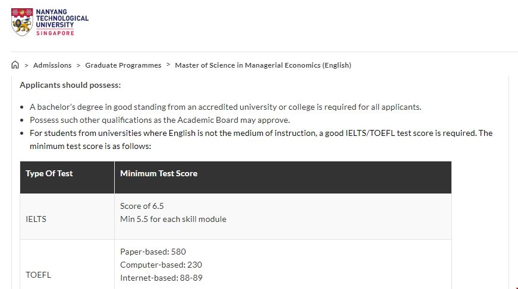Click the 'Internet-based: 88-89' score line
The height and width of the screenshot is (289, 518).
tap(161, 278)
